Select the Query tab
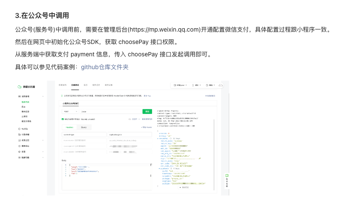356x213 pixels. pyautogui.click(x=84, y=127)
